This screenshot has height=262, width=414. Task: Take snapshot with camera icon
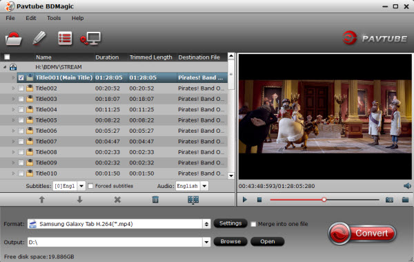tap(389, 200)
